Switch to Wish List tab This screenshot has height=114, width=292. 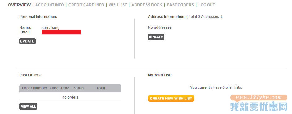click(118, 5)
